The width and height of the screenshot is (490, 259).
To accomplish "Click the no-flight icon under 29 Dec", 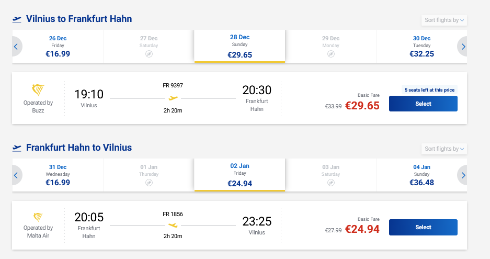I will click(331, 54).
